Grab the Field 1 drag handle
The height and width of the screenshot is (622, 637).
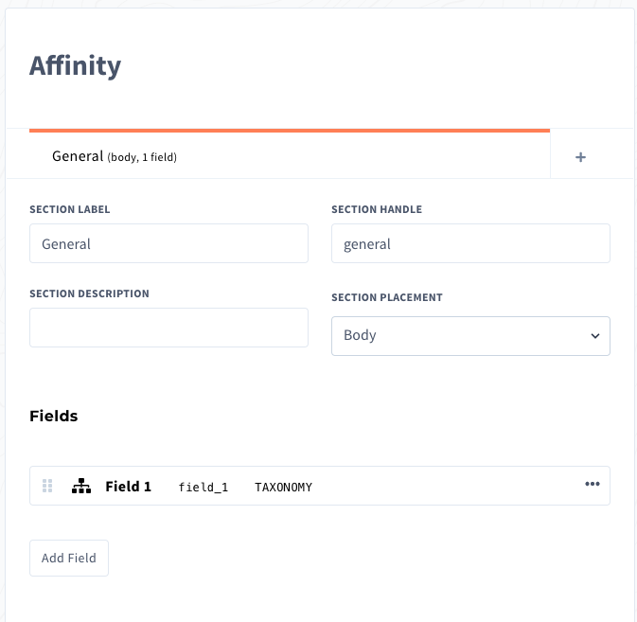(x=47, y=486)
